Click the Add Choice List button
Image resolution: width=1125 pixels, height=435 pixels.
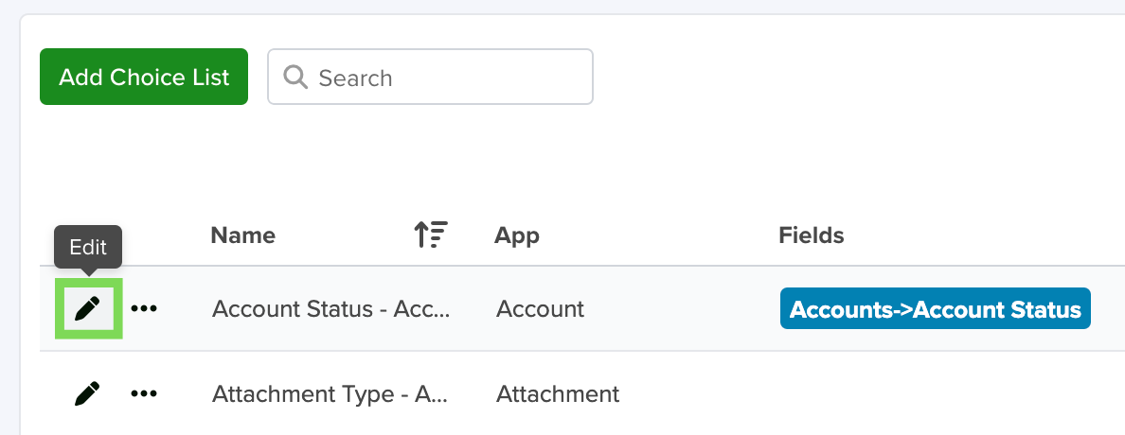point(144,77)
